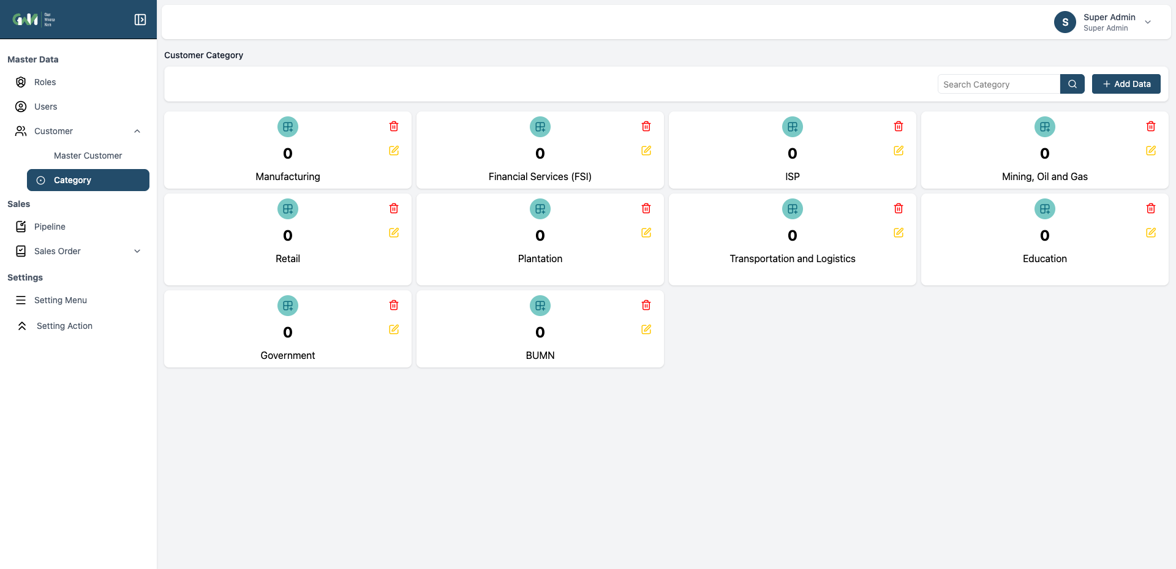Open the Super Admin profile dropdown
The image size is (1176, 569).
pos(1148,22)
